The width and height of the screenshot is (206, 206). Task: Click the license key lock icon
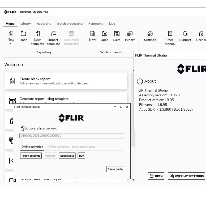tap(23, 128)
